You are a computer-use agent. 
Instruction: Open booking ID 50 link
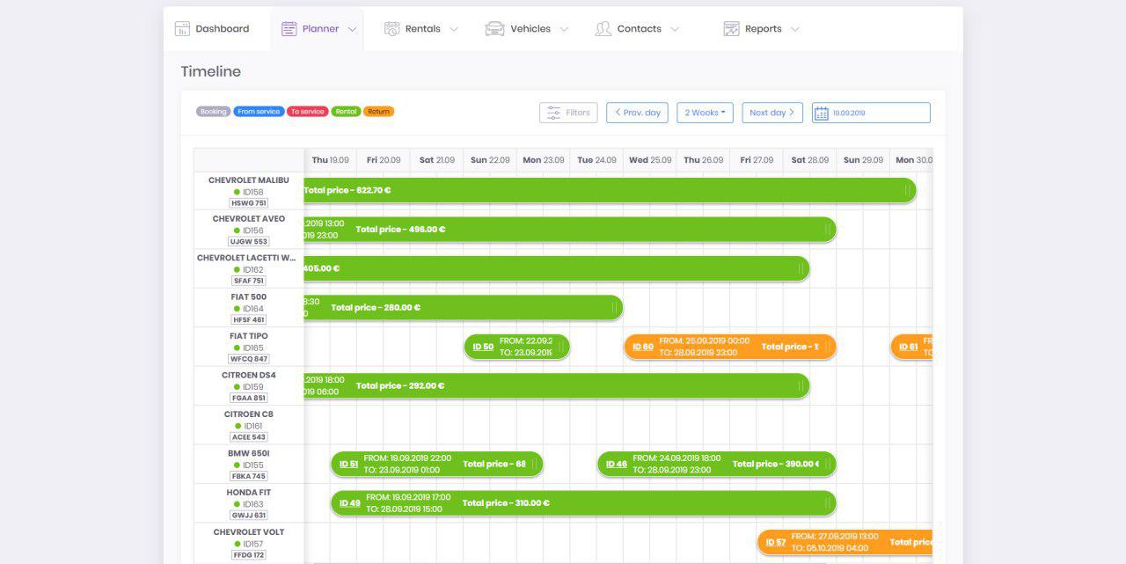tap(483, 347)
